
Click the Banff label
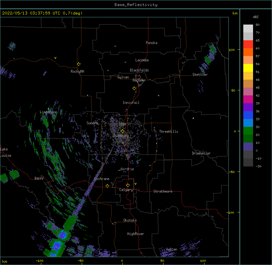coord(39,178)
